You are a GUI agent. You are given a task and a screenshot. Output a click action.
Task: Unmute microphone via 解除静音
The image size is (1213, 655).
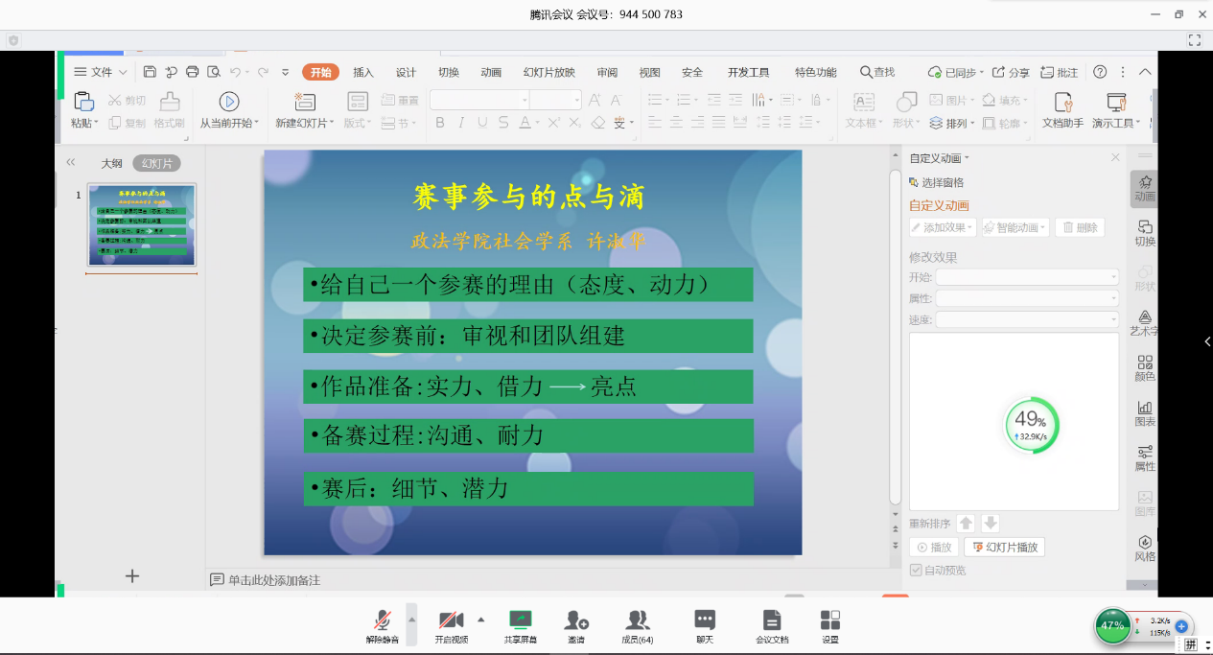(x=382, y=626)
